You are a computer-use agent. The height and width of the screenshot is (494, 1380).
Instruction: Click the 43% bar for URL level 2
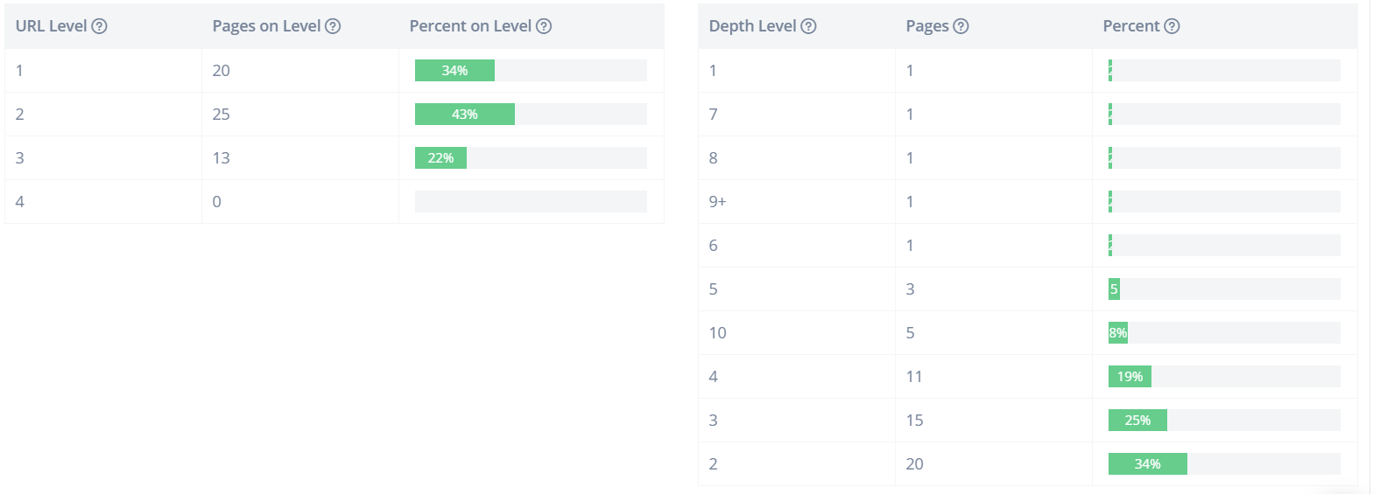pos(465,115)
